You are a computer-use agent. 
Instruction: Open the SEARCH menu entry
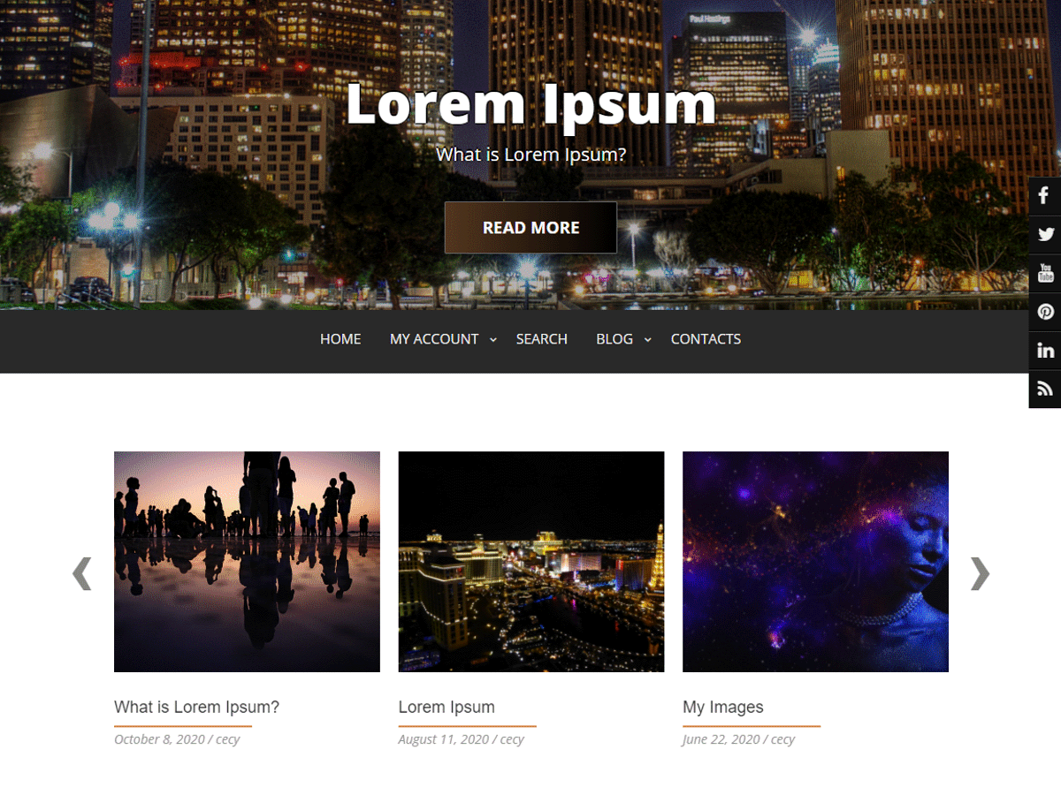point(542,338)
